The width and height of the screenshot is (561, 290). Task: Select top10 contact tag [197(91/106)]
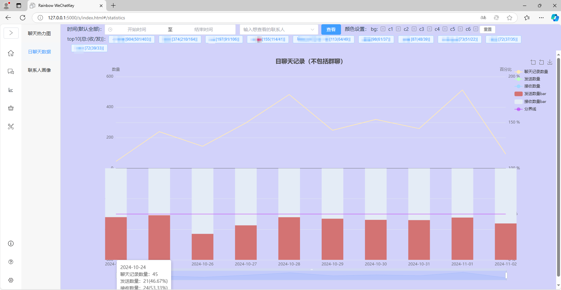click(x=224, y=39)
